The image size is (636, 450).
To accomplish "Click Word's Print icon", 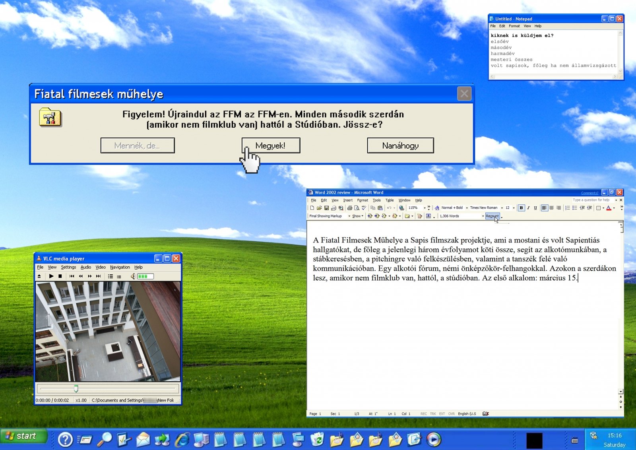I will point(350,208).
